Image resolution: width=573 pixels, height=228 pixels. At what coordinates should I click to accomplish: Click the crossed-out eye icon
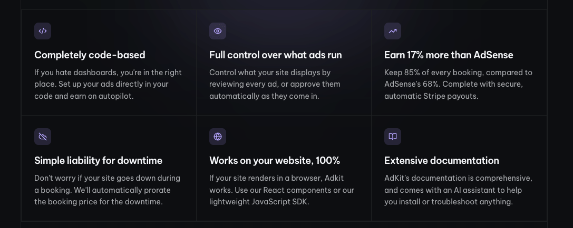[43, 137]
